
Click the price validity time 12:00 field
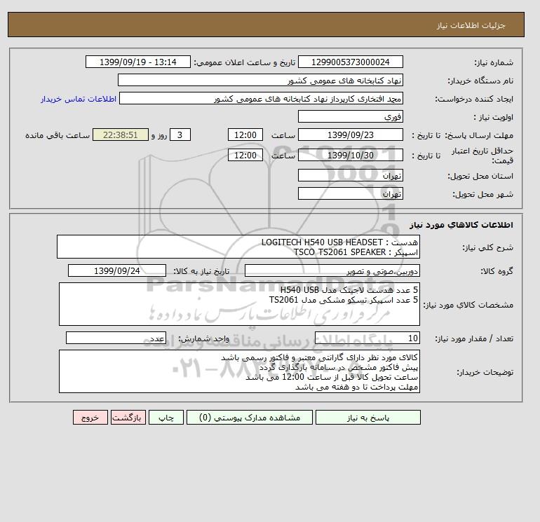point(245,155)
